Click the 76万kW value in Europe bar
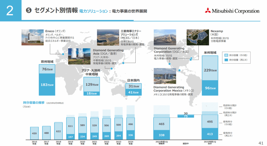This screenshot has width=267, height=146. (x=47, y=69)
